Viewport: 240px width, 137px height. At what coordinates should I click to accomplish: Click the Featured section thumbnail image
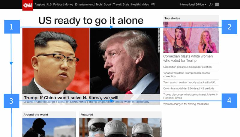[x=120, y=127]
